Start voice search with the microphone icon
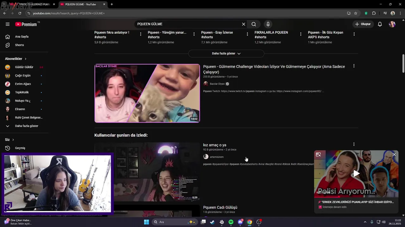This screenshot has height=227, width=405. pos(268,24)
